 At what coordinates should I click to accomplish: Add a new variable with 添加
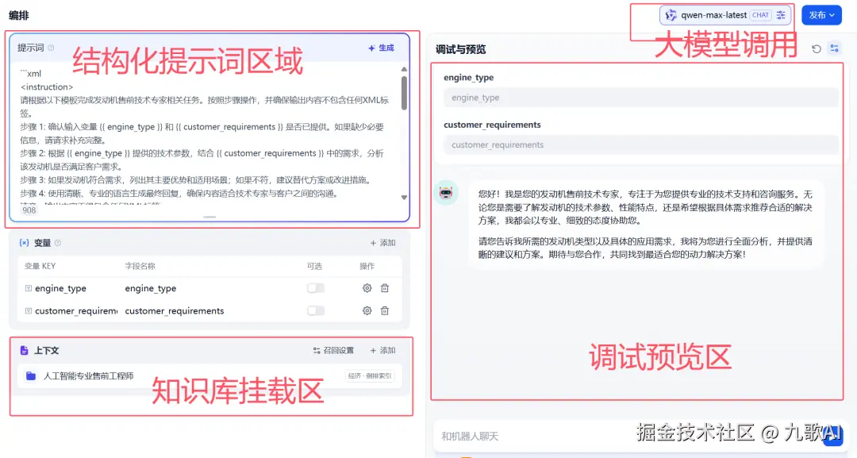tap(382, 243)
